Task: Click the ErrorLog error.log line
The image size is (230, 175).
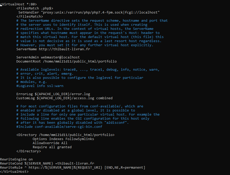Action: coord(53,94)
